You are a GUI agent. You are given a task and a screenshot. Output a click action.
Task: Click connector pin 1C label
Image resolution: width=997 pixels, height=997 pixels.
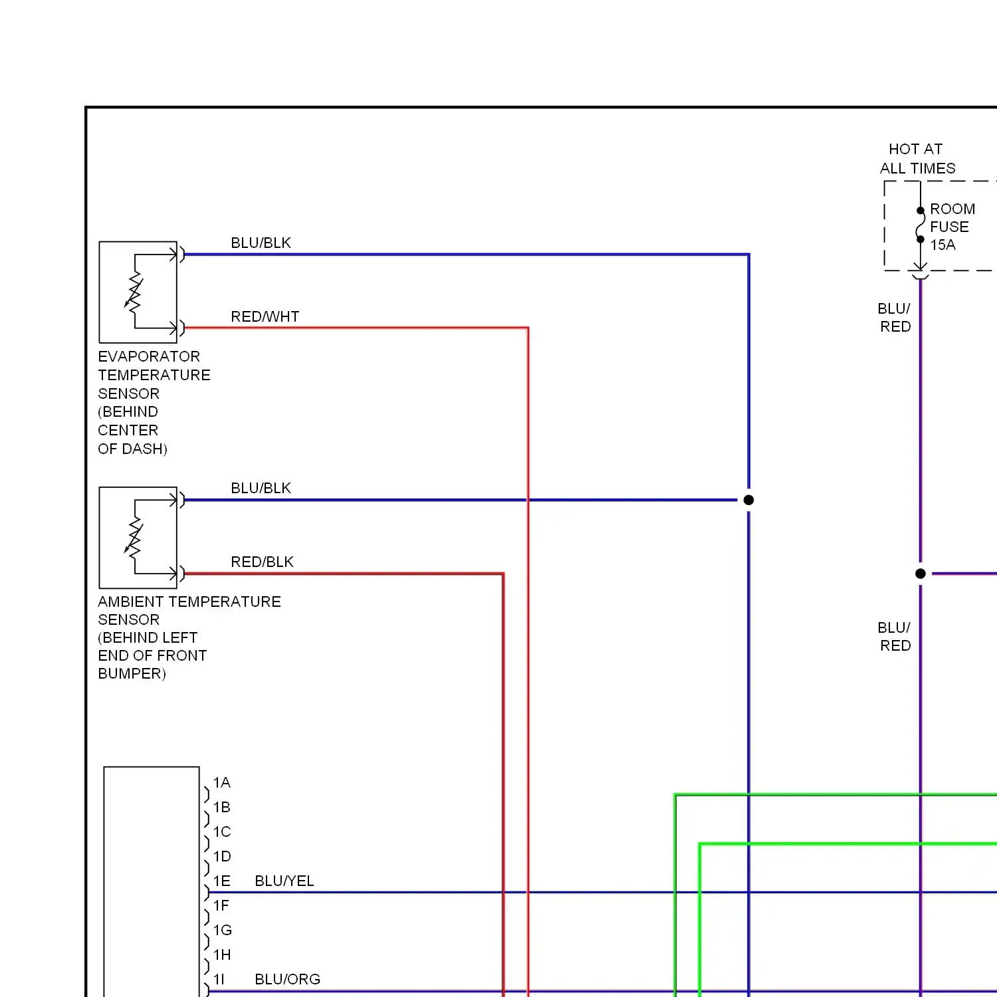(222, 831)
